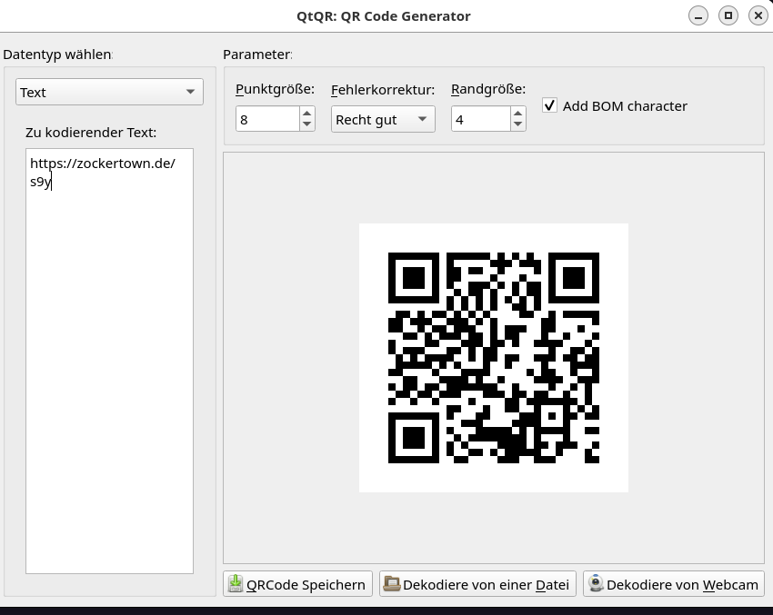Screen dimensions: 773x615
Task: Decrease Randgröße with the down arrow
Action: click(517, 124)
